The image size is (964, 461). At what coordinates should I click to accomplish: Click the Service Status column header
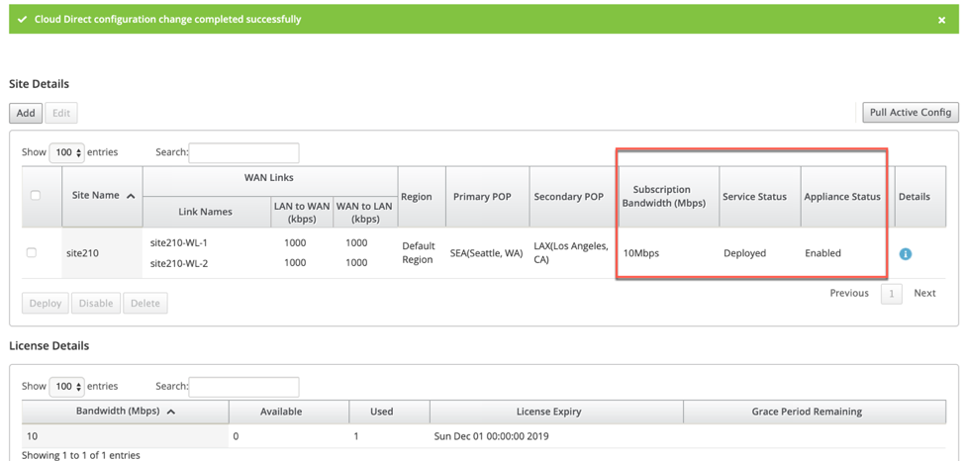[x=760, y=197]
